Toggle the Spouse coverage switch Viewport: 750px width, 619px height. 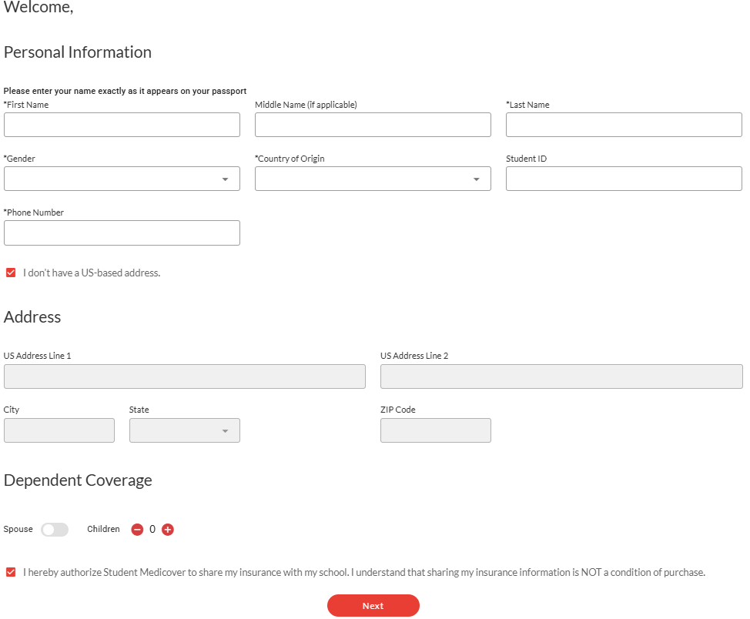tap(55, 530)
